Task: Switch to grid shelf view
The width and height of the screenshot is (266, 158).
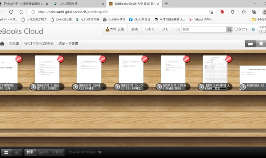Action: [6, 152]
